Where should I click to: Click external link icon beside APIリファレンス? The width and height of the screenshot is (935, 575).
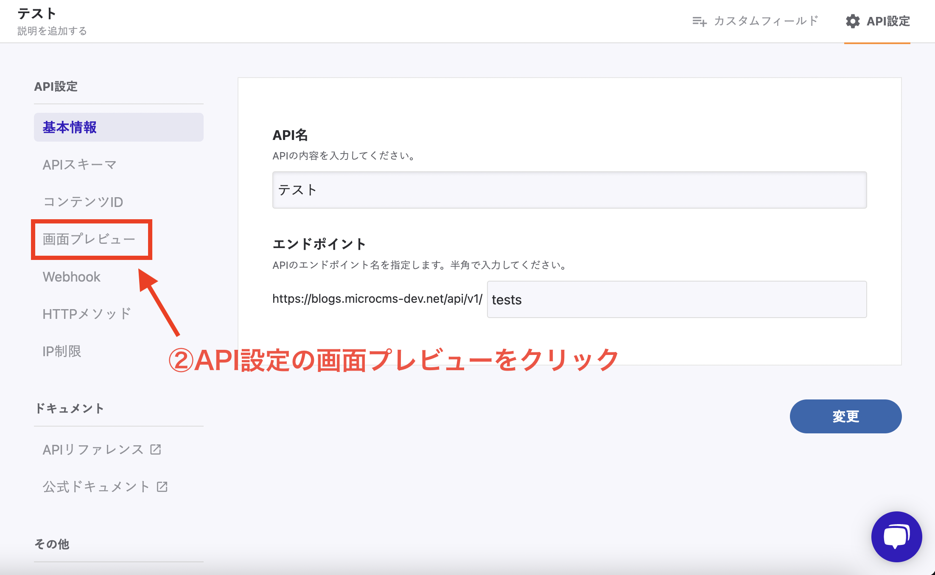[x=156, y=449]
